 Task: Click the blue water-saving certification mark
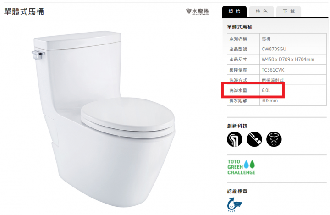[234, 204]
